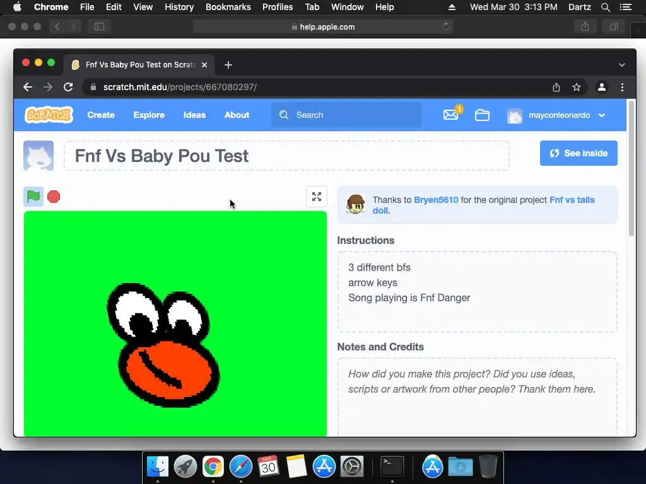Edit the project title field
646x484 pixels.
pos(287,156)
